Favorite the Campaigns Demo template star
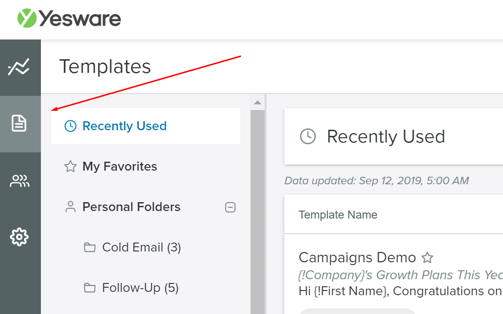 point(427,258)
